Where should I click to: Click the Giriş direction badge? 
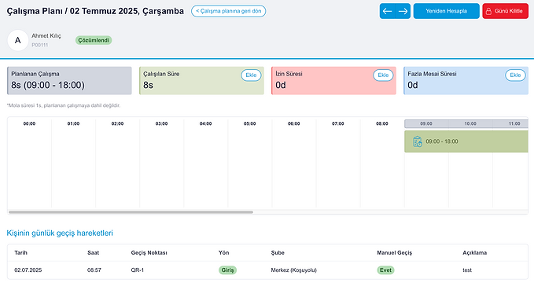click(x=227, y=270)
